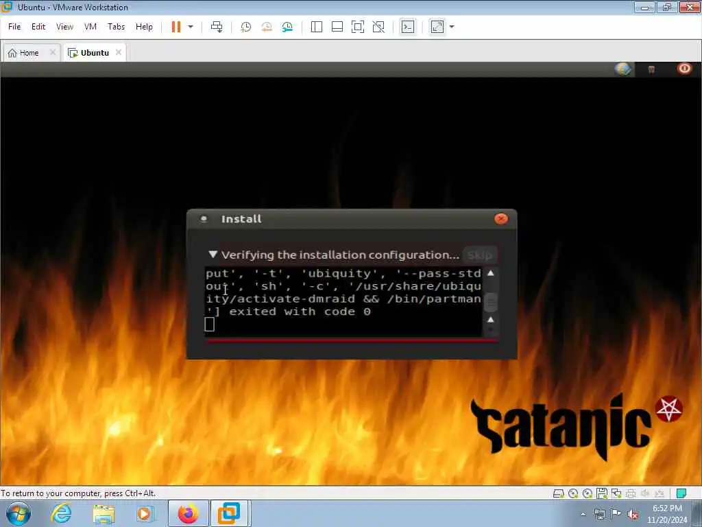Image resolution: width=702 pixels, height=527 pixels.
Task: Open the snapshot manager
Action: coord(287,27)
